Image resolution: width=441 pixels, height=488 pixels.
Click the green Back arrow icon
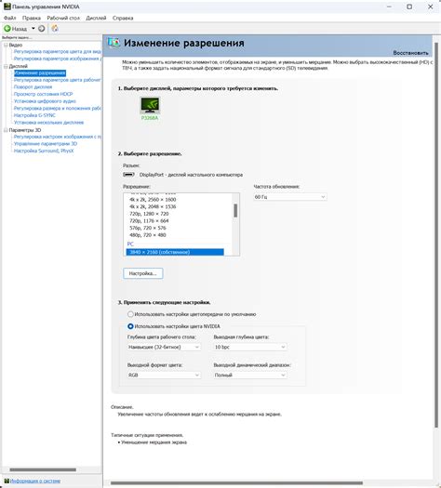tap(7, 29)
